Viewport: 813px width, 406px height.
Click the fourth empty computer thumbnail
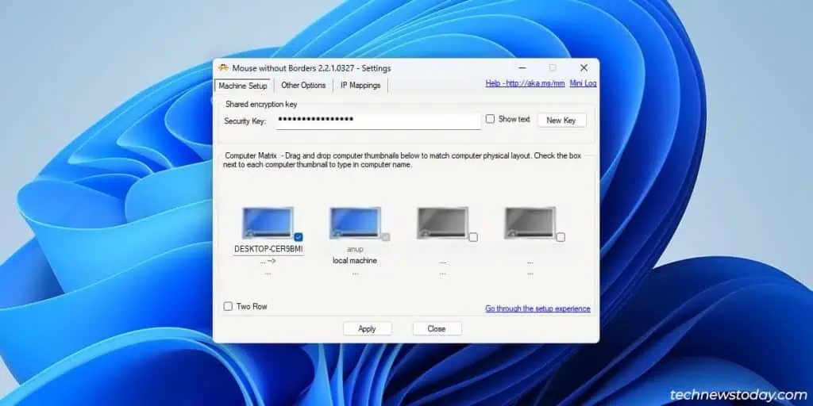click(530, 223)
